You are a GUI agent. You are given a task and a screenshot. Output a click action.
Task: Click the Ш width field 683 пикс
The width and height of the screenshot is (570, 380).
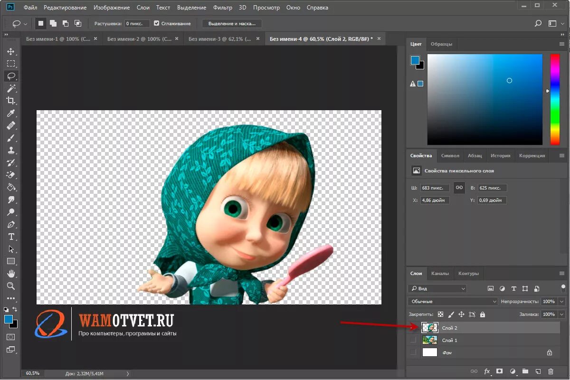435,188
